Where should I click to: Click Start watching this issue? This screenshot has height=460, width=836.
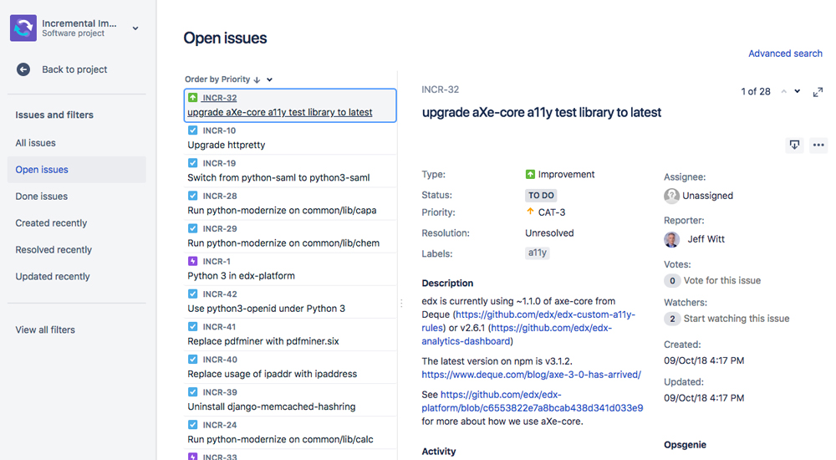coord(736,319)
